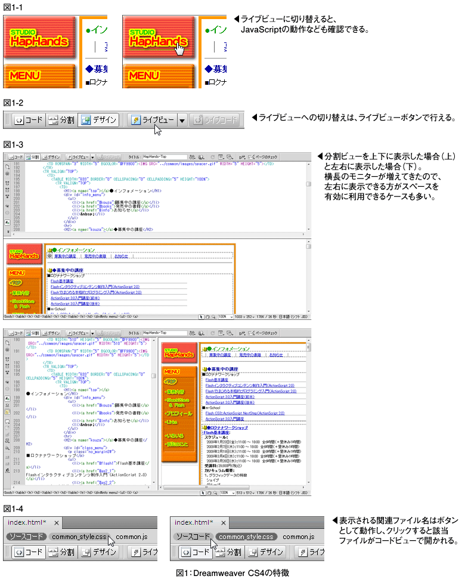
Task: Open 100% zoom dropdown in upper window status bar
Action: click(x=225, y=317)
